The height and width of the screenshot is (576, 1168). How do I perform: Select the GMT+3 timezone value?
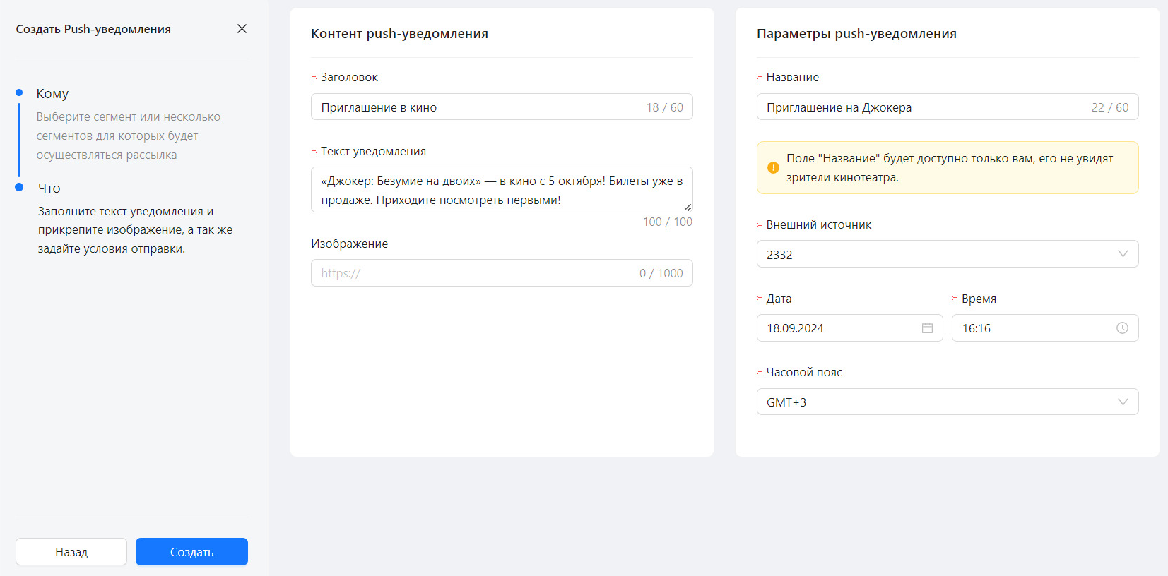point(786,402)
